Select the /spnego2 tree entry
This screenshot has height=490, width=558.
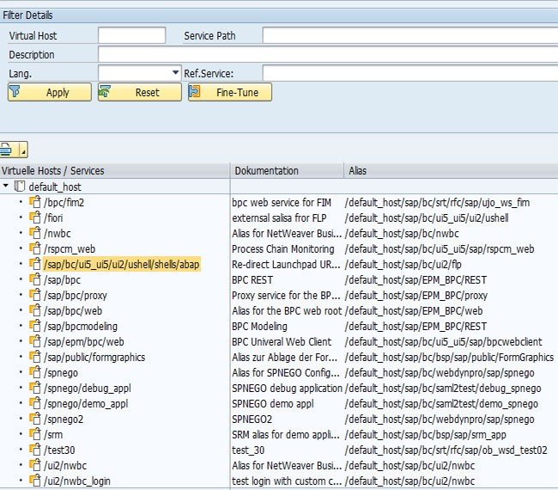click(64, 420)
